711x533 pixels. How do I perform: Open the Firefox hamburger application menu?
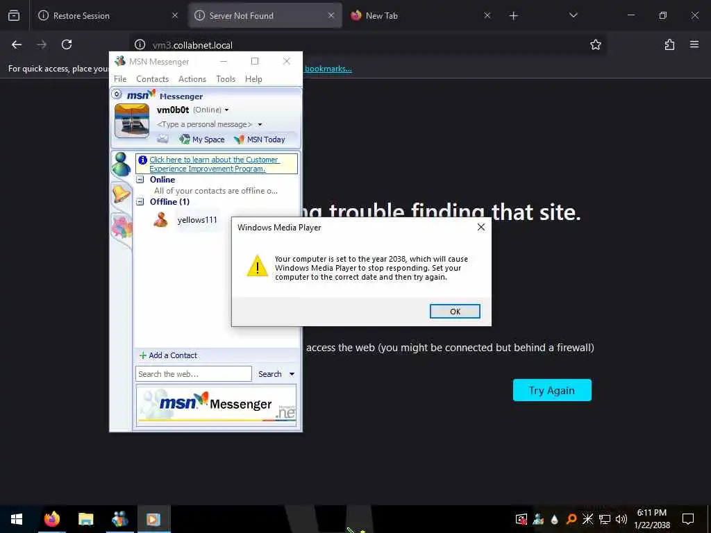[694, 44]
